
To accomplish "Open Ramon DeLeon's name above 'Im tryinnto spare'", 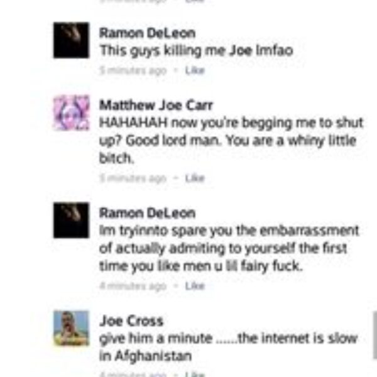I will [x=148, y=213].
